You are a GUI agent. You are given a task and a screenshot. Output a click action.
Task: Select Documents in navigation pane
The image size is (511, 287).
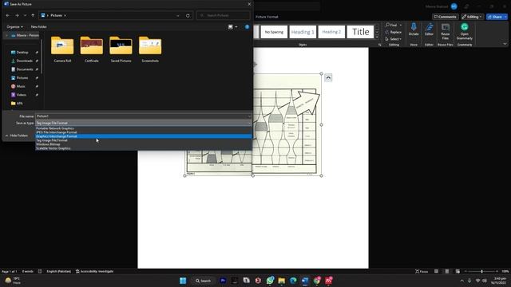click(x=25, y=69)
